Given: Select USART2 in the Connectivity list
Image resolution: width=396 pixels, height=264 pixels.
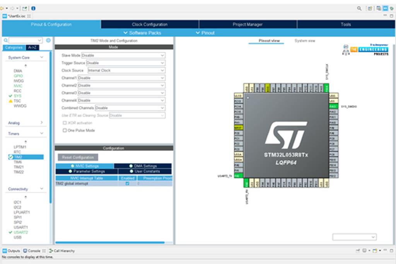Looking at the screenshot, I should tap(21, 232).
